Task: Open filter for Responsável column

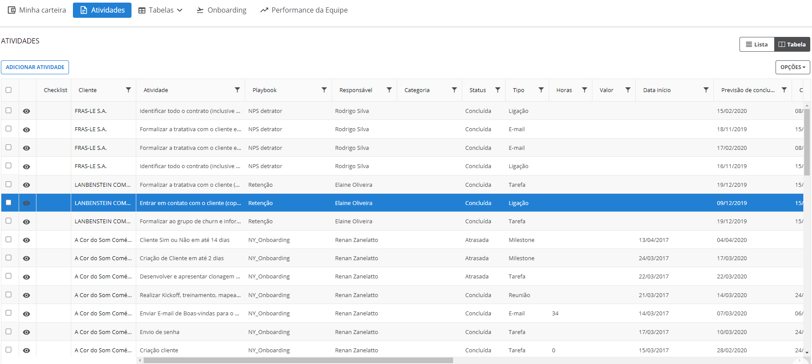Action: 389,90
